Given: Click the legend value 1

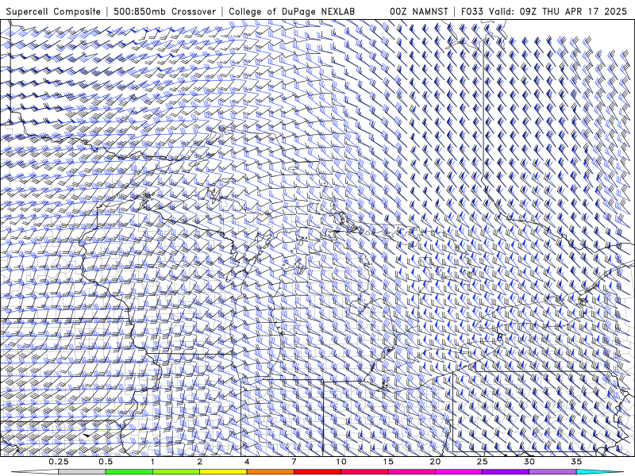Looking at the screenshot, I should pos(152,462).
